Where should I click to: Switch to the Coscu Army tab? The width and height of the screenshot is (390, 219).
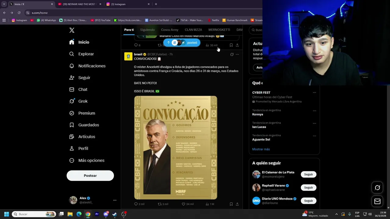170,30
